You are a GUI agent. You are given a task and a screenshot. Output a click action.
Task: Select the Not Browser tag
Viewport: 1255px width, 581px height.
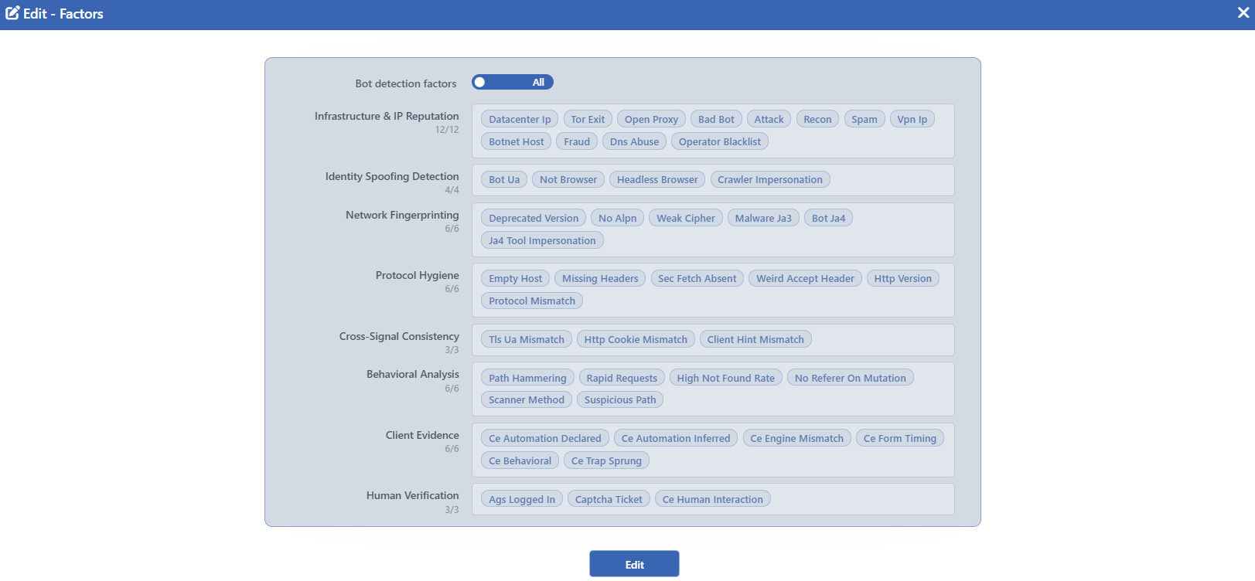coord(568,179)
